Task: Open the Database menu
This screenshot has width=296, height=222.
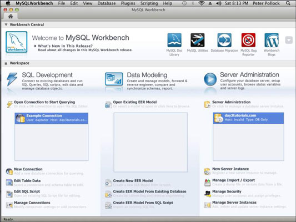Action: tap(107, 3)
